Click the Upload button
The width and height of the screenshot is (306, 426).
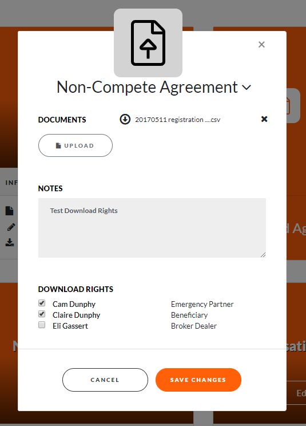coord(75,145)
